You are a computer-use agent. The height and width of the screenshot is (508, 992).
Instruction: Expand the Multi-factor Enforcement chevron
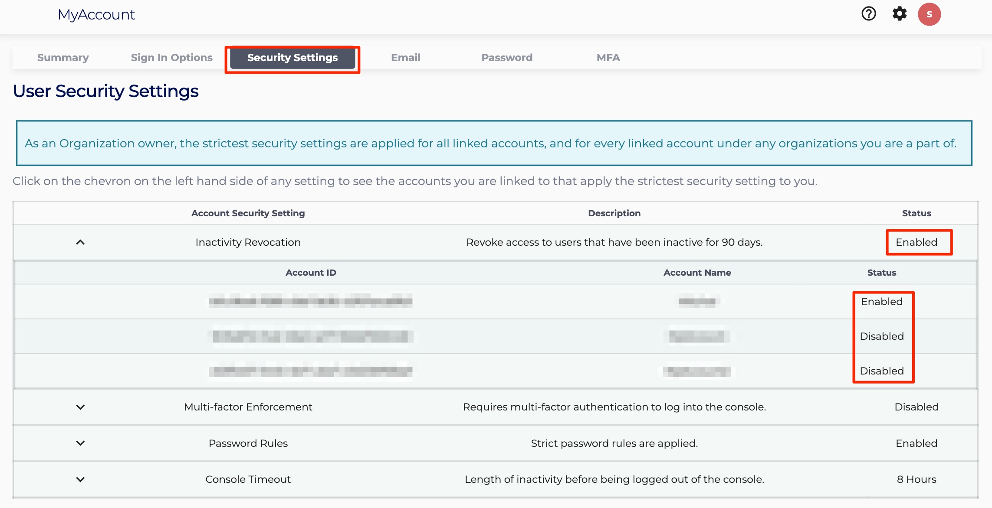80,407
